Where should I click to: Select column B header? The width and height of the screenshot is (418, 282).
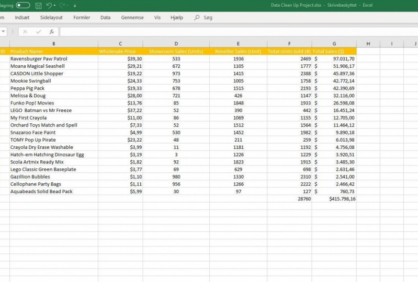tap(54, 44)
